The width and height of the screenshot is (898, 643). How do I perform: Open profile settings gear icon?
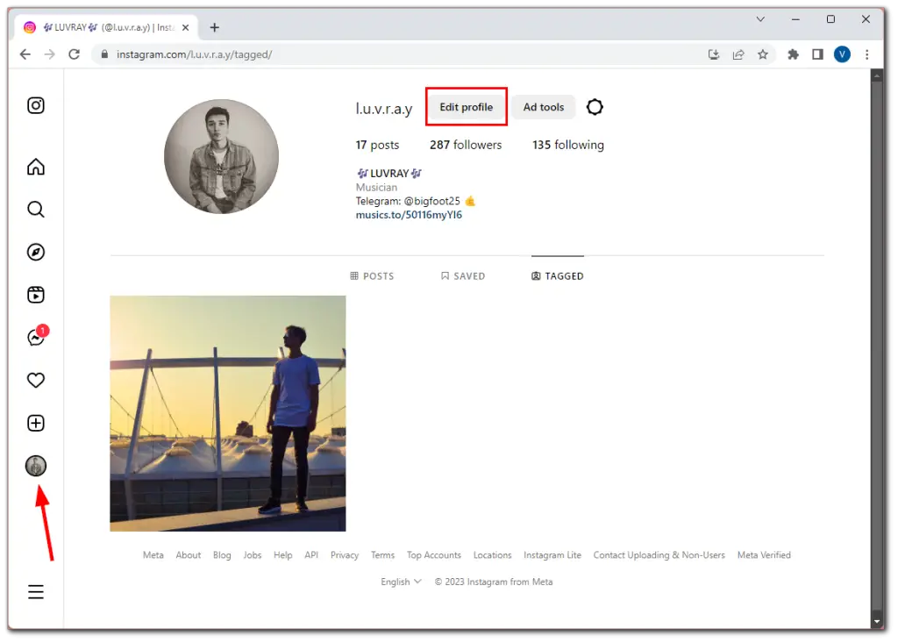(595, 106)
